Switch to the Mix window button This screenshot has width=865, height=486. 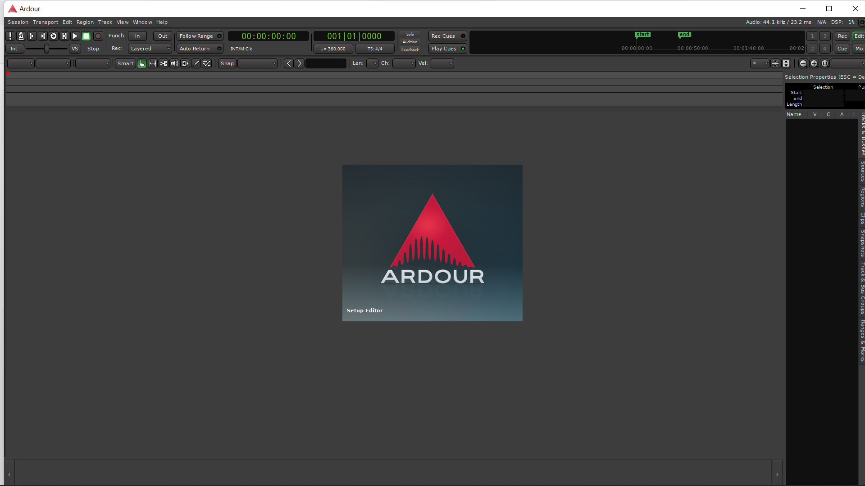tap(859, 49)
